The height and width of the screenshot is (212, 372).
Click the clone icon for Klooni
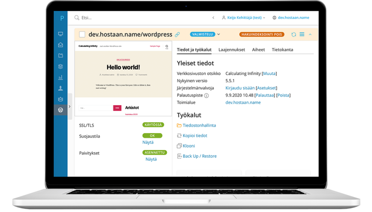[179, 146]
